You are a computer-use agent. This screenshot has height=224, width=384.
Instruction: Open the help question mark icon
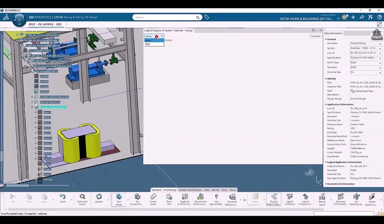[380, 17]
